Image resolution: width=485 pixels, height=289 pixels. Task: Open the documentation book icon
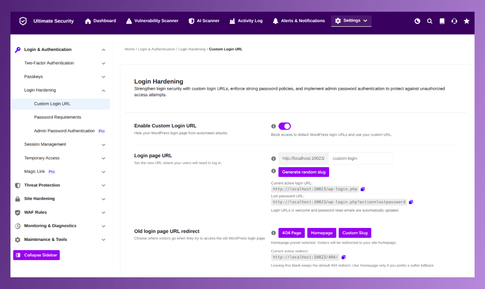[x=442, y=21]
